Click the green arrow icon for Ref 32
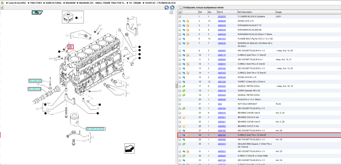The image size is (341, 165). (183, 156)
